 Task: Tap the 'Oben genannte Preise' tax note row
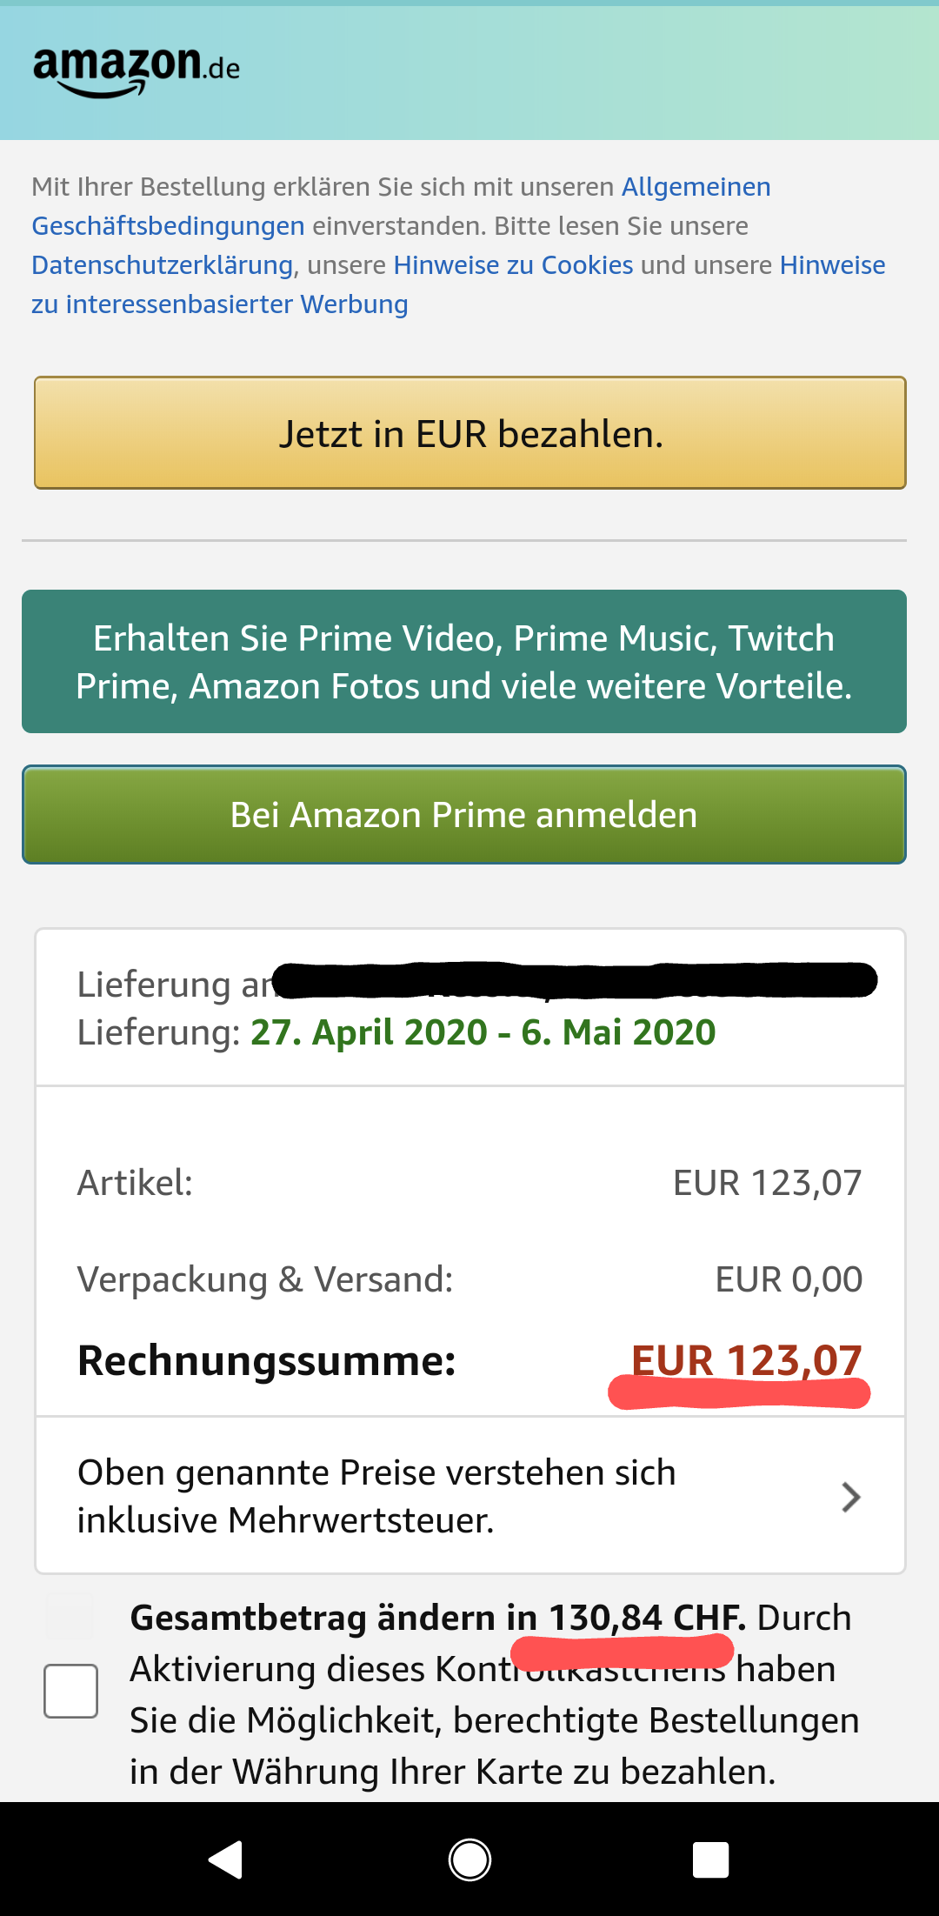click(x=376, y=1497)
